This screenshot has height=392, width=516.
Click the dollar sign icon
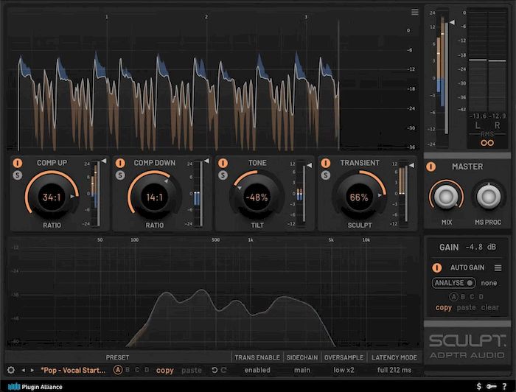click(x=479, y=386)
